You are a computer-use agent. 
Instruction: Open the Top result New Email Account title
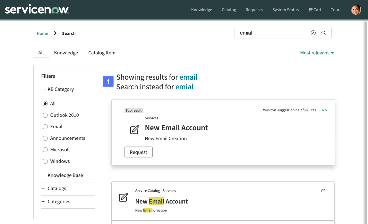click(x=176, y=128)
